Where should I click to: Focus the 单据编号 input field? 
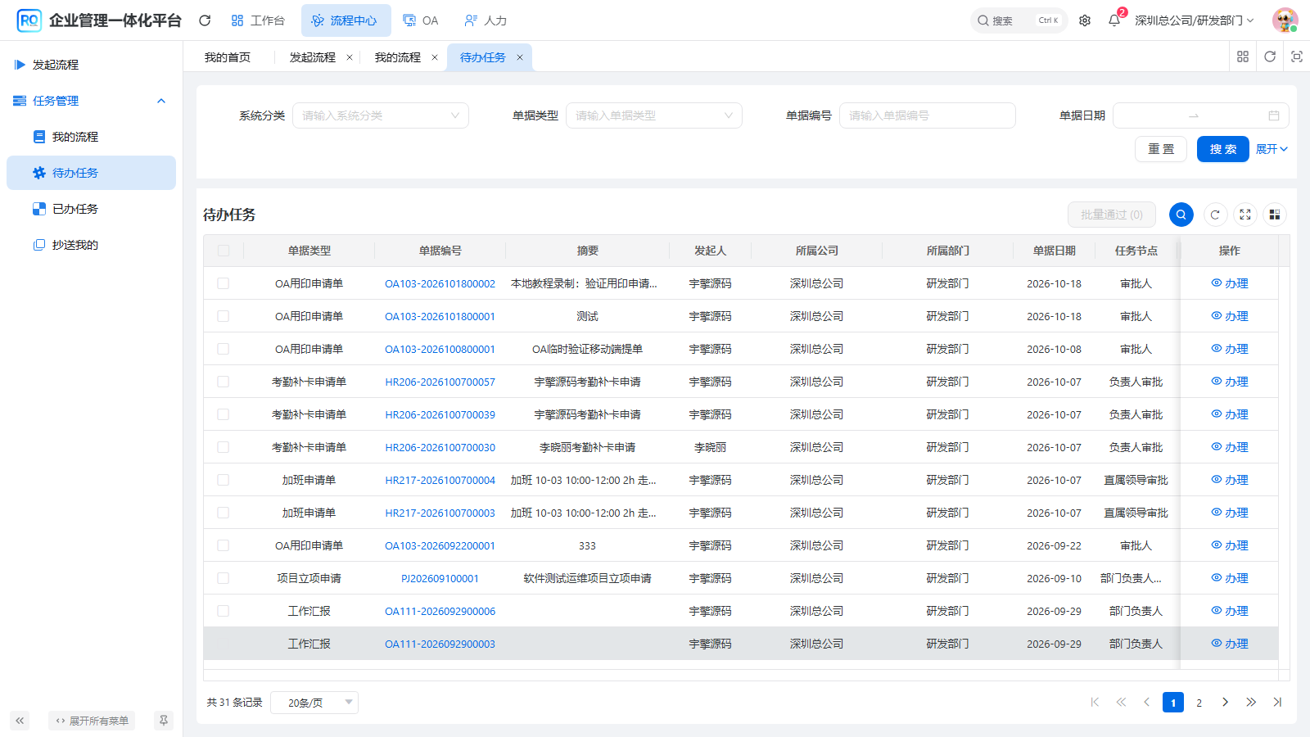pos(928,115)
